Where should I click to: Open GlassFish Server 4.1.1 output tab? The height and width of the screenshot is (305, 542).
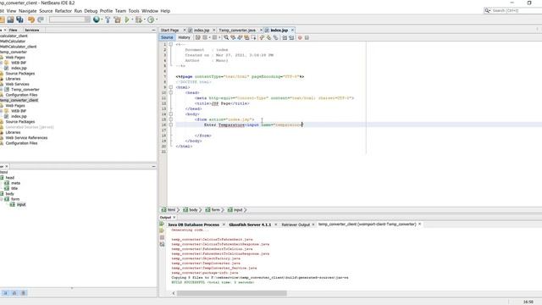pos(250,225)
